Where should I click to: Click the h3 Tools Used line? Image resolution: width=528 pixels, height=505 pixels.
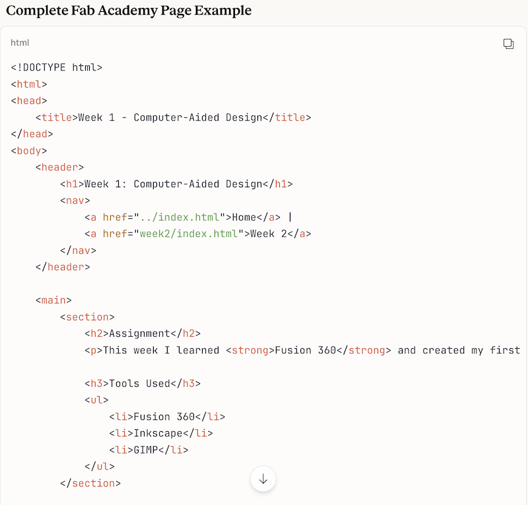142,383
